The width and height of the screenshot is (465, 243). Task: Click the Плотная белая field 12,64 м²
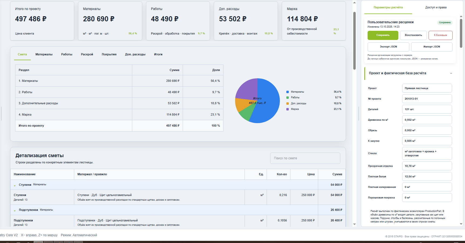point(427,177)
